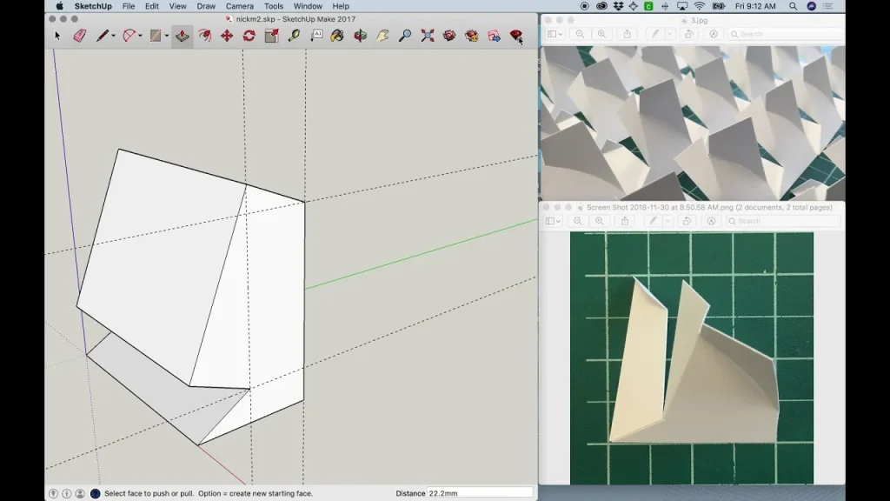The image size is (890, 501).
Task: Enable the Tape Measure tool
Action: tap(294, 37)
